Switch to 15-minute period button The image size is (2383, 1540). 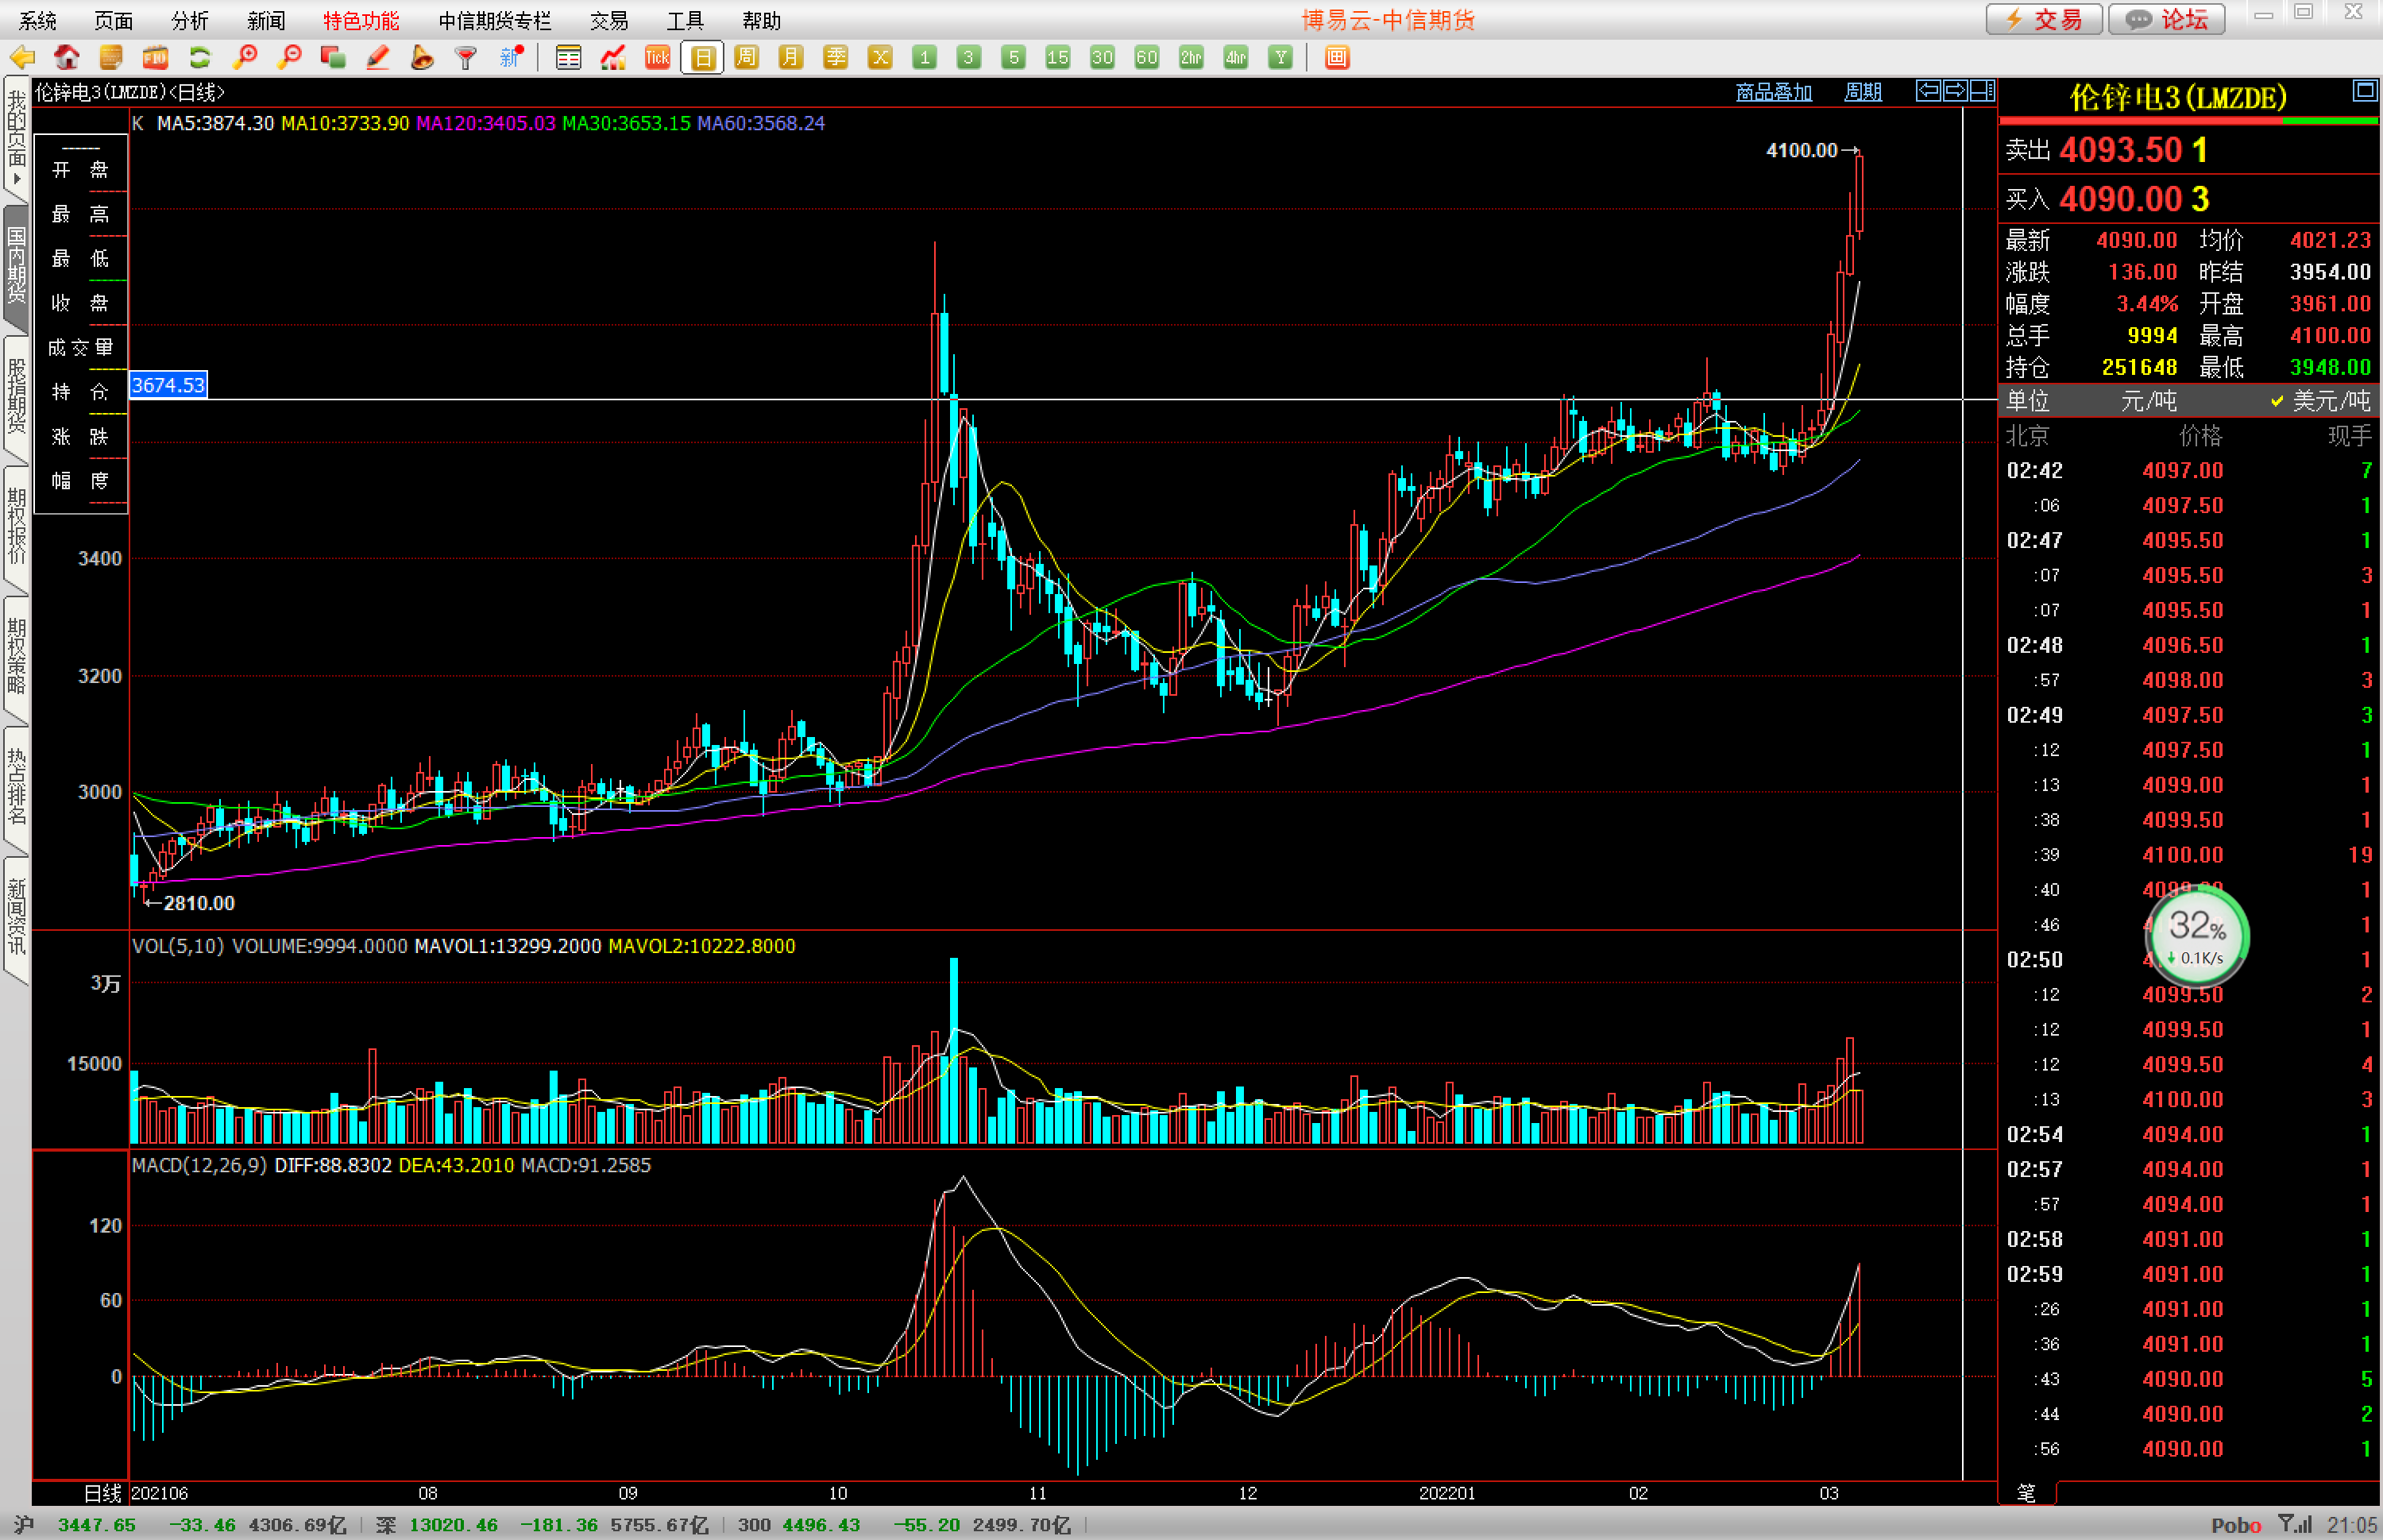tap(1057, 58)
